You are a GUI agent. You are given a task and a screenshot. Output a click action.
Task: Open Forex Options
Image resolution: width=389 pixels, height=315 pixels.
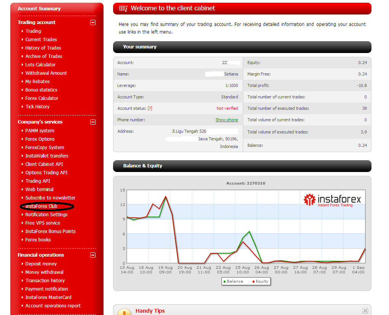point(40,139)
